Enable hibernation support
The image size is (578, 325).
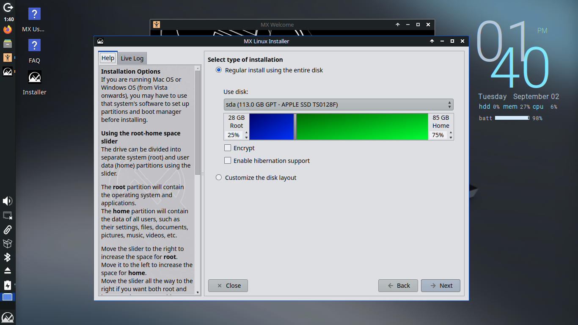tap(228, 160)
